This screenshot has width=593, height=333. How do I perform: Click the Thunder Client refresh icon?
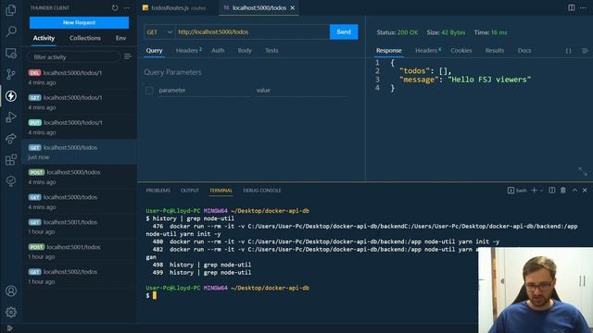click(115, 7)
